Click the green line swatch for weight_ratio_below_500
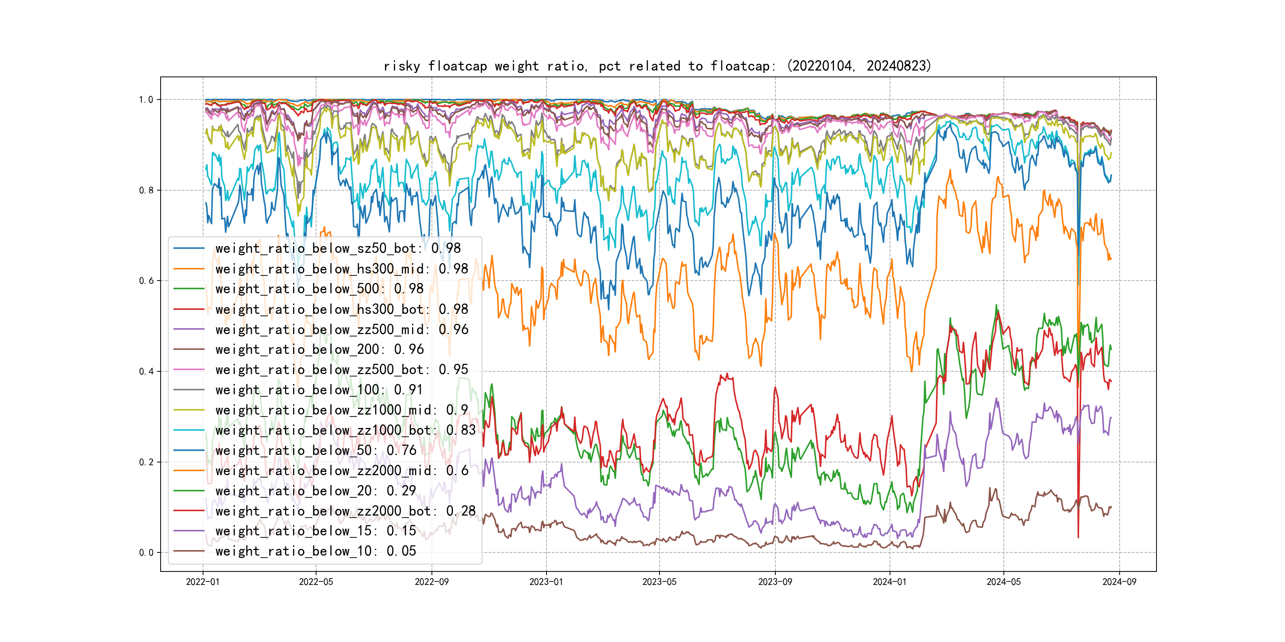This screenshot has height=642, width=1285. coord(188,289)
